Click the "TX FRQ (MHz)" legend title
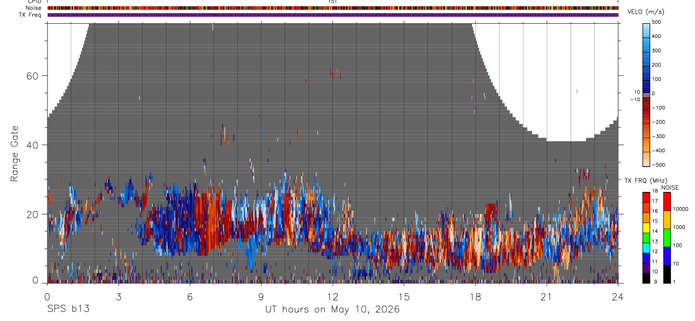 646,181
